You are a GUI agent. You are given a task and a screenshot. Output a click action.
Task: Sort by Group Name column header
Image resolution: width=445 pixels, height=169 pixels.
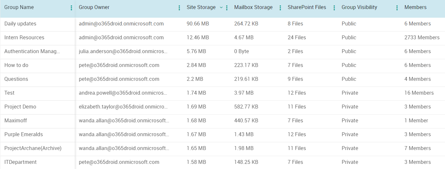click(19, 7)
